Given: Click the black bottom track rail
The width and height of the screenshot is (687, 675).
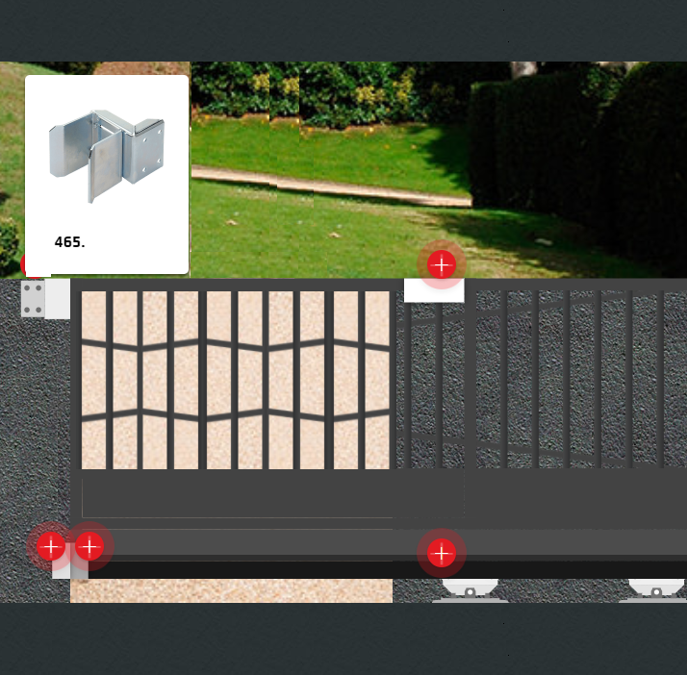Looking at the screenshot, I should coord(385,569).
